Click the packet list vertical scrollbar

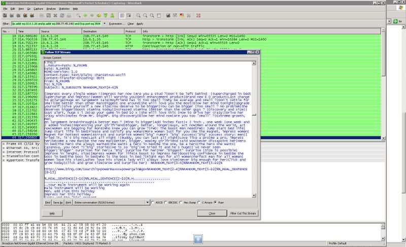coord(384,84)
